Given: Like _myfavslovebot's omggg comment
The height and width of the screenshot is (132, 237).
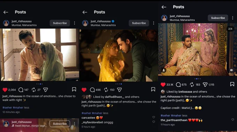Looking at the screenshot, I should coord(154,122).
